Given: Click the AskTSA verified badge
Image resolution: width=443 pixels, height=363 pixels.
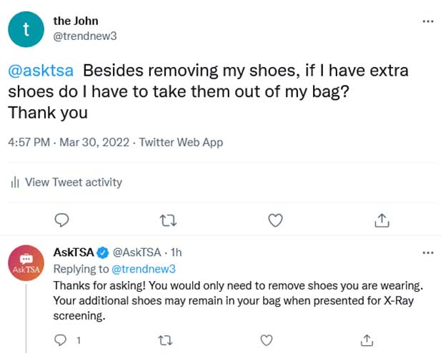Looking at the screenshot, I should coord(103,252).
